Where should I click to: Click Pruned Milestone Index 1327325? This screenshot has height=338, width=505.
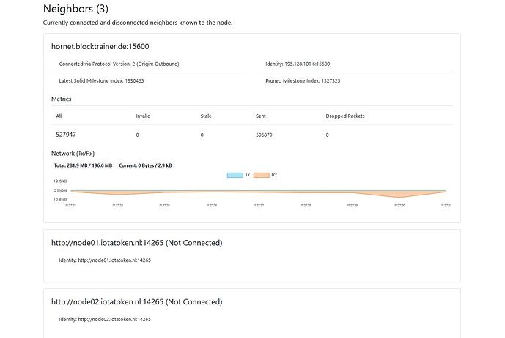[x=303, y=81]
